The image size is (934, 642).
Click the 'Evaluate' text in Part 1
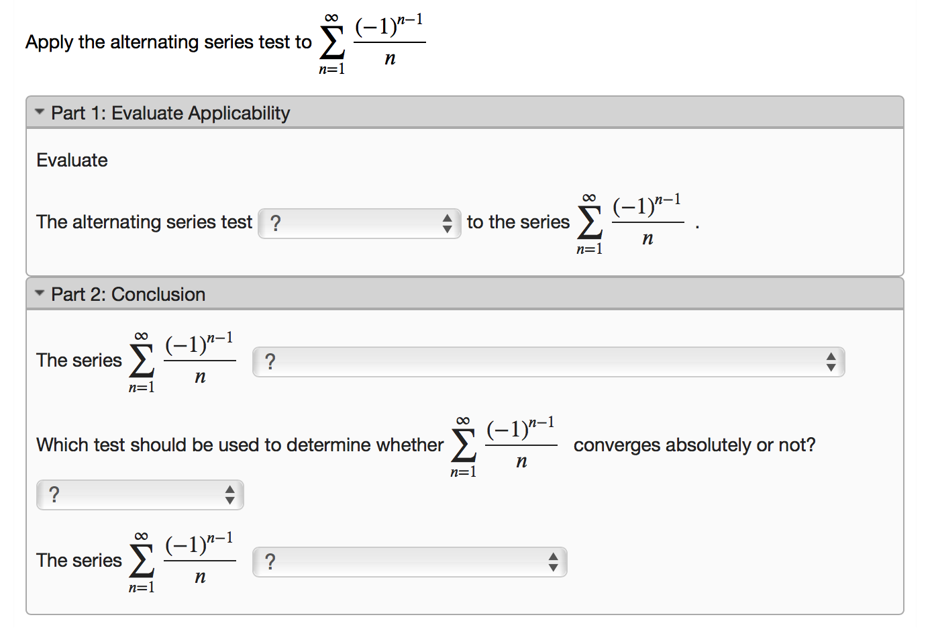coord(72,160)
